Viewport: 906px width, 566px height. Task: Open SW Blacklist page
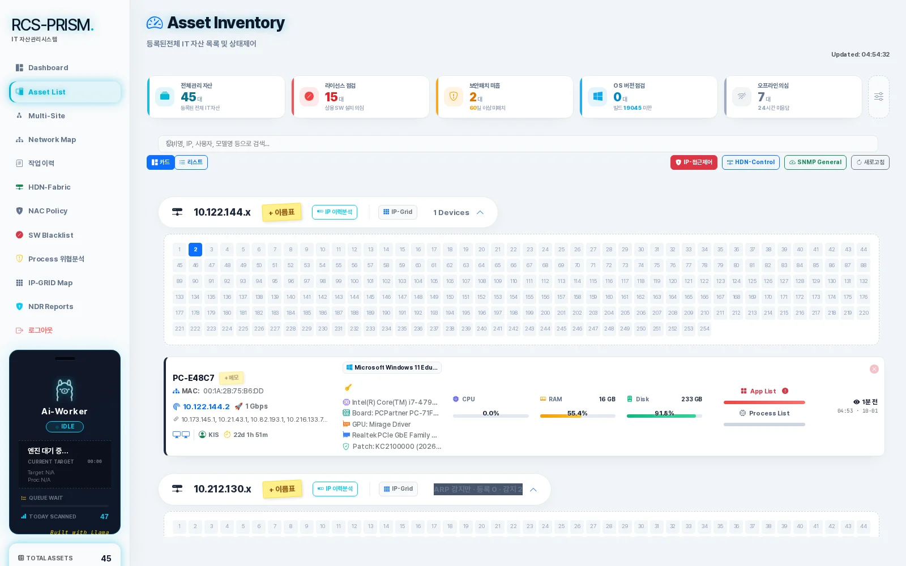click(x=65, y=235)
